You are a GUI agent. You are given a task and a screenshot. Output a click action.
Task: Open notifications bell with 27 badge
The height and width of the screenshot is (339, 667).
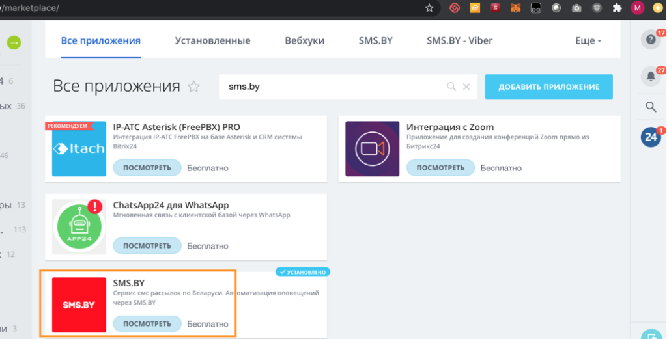[651, 77]
